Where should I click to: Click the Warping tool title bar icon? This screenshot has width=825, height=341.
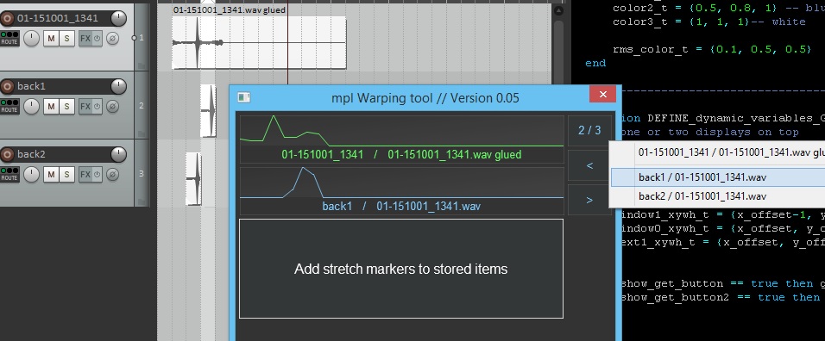click(x=243, y=97)
